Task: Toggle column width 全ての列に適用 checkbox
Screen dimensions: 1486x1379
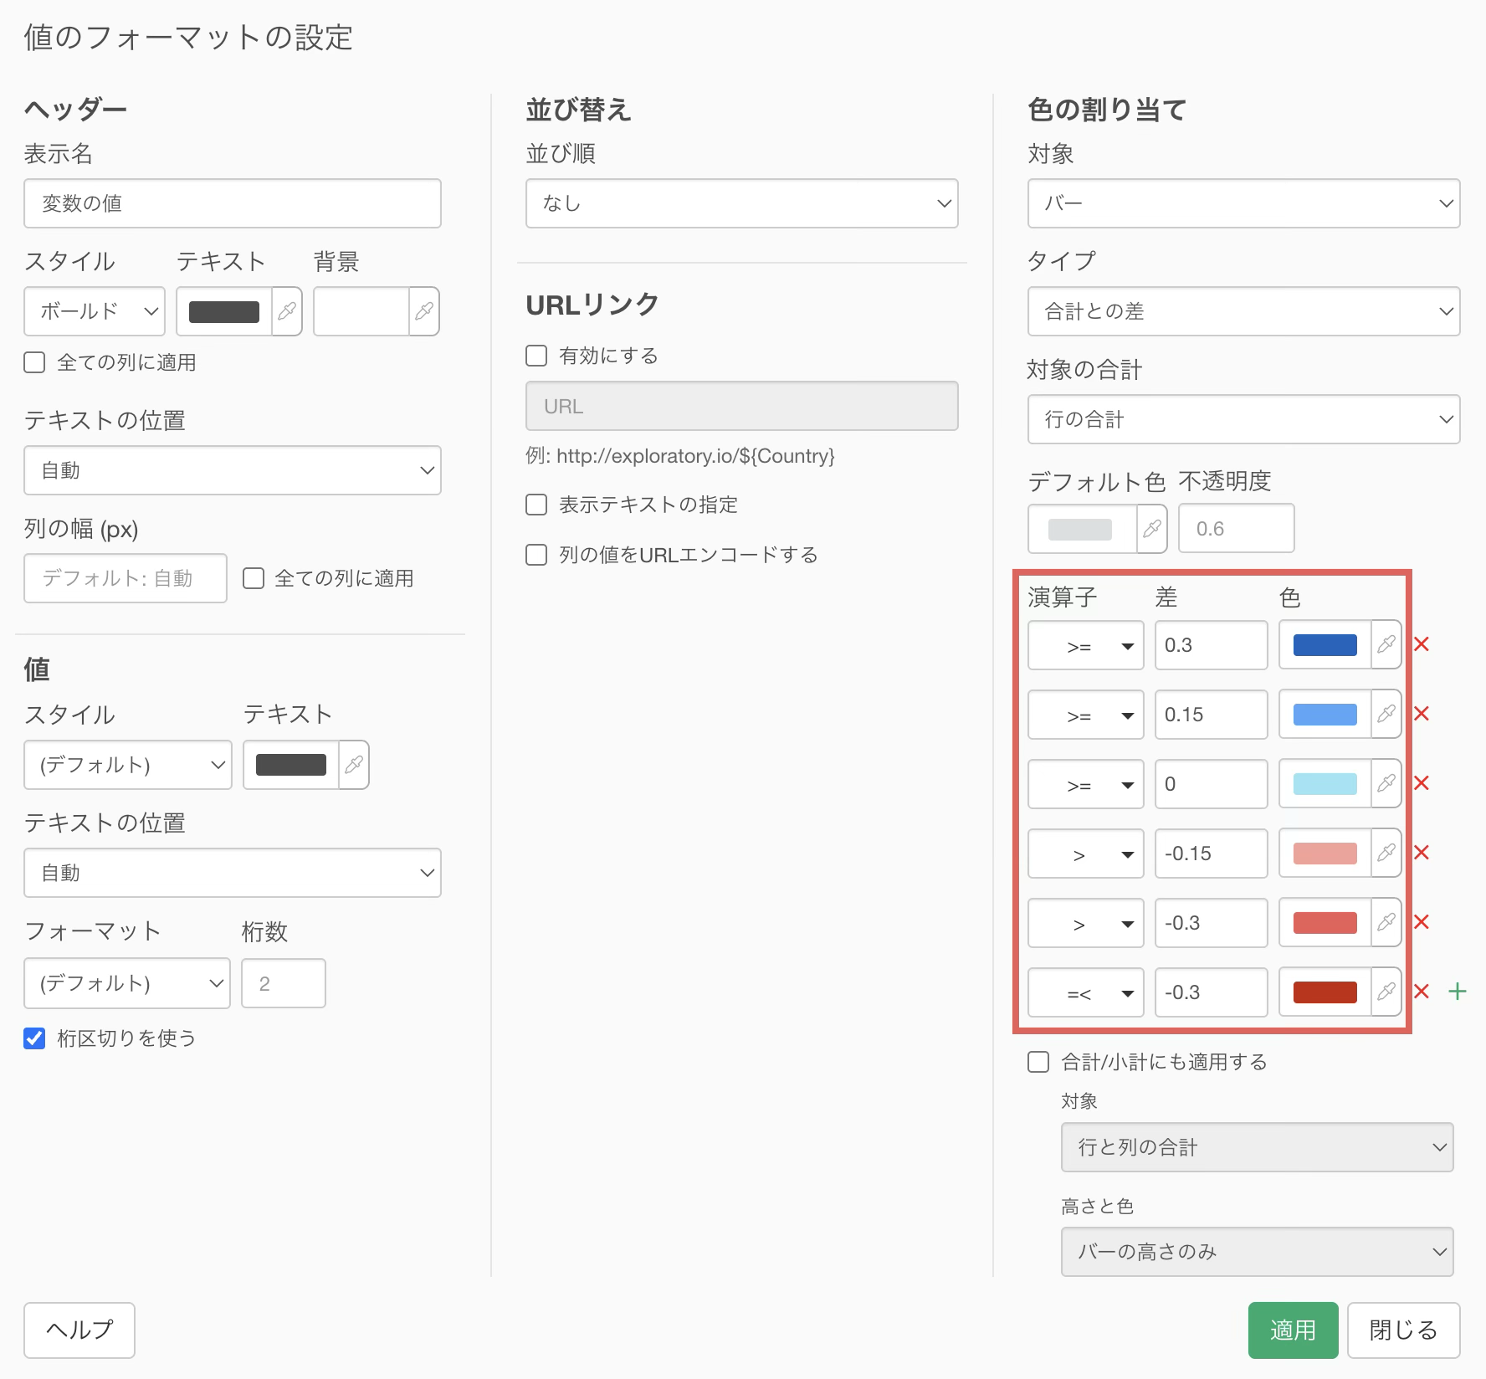Action: coord(254,578)
